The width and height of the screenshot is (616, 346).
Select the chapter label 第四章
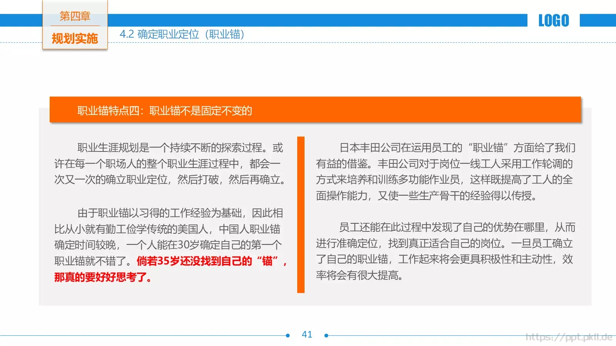coord(75,16)
